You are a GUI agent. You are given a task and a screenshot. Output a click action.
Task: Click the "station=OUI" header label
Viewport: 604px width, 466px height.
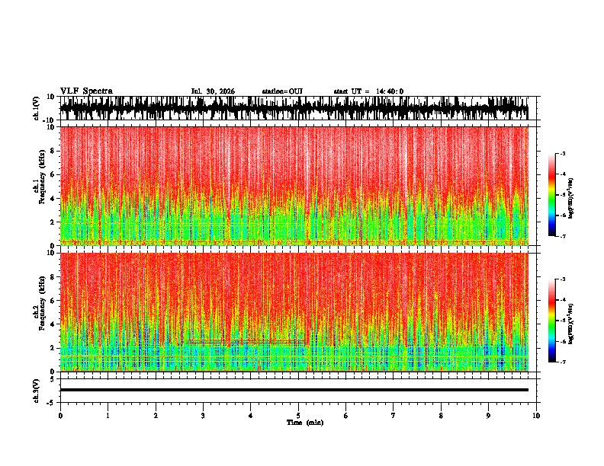(282, 91)
